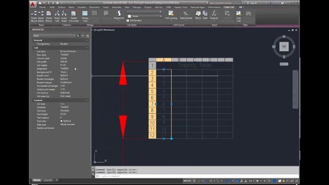The image size is (329, 185).
Task: Click the navigation bar in the viewport
Action: pos(295,89)
